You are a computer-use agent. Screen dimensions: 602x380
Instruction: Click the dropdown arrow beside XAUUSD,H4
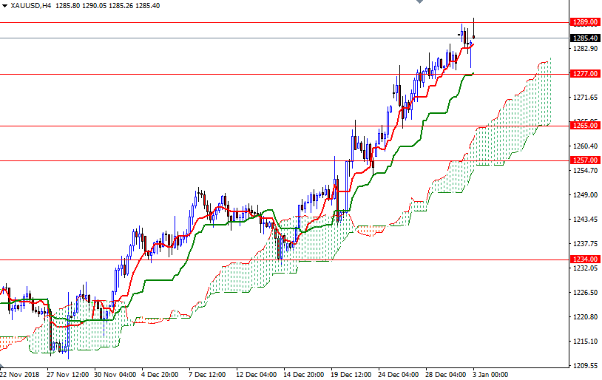5,5
